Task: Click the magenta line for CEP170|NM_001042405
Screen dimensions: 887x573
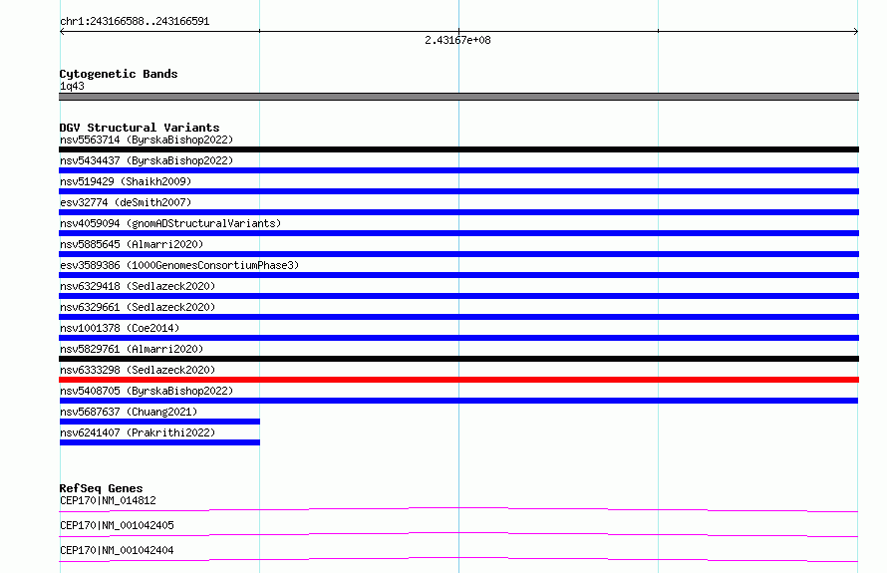Action: pos(458,534)
